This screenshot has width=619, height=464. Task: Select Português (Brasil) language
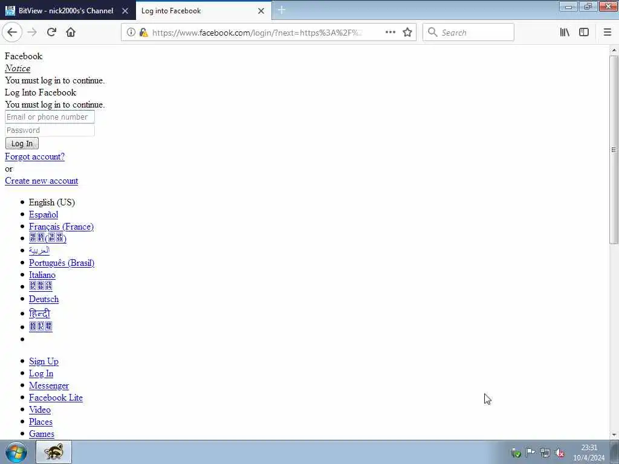(x=62, y=263)
